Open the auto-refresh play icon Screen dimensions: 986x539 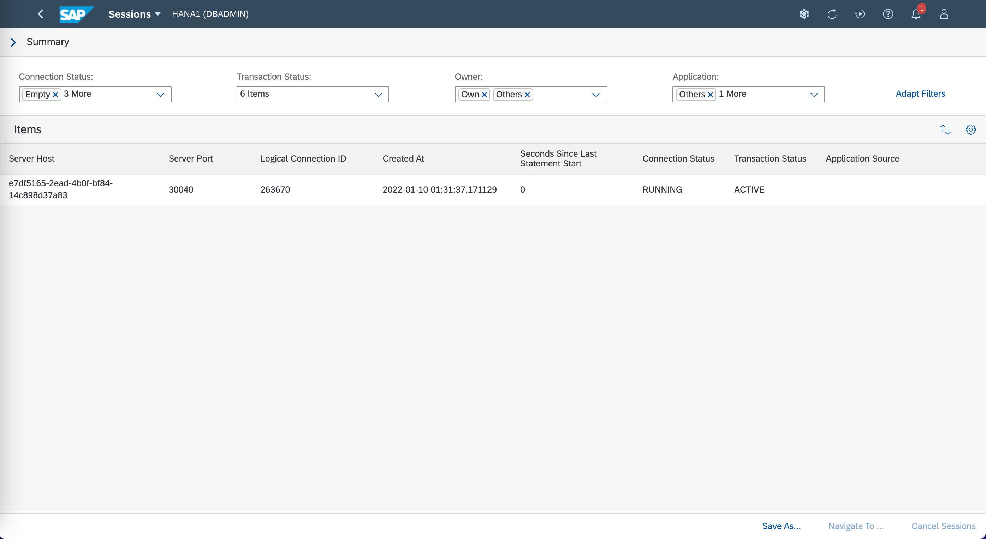pyautogui.click(x=860, y=14)
